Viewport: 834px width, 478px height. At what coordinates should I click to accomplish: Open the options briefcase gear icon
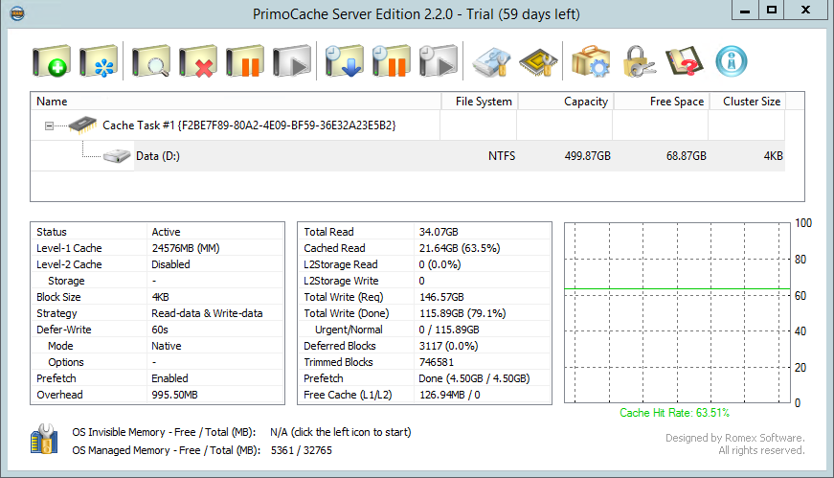pos(591,61)
